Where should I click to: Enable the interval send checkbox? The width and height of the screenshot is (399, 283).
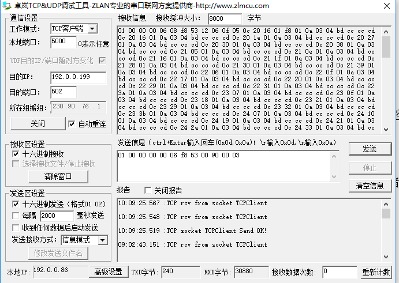tap(16, 216)
